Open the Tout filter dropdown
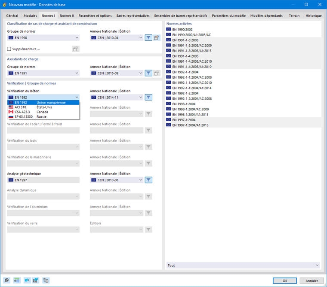Screen dimensions: 327x287 (x=243, y=266)
